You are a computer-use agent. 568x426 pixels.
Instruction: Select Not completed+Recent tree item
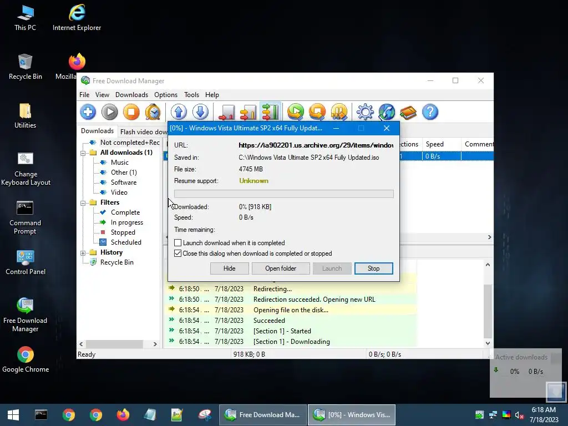pyautogui.click(x=130, y=143)
